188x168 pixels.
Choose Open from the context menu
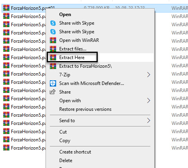tap(65, 14)
